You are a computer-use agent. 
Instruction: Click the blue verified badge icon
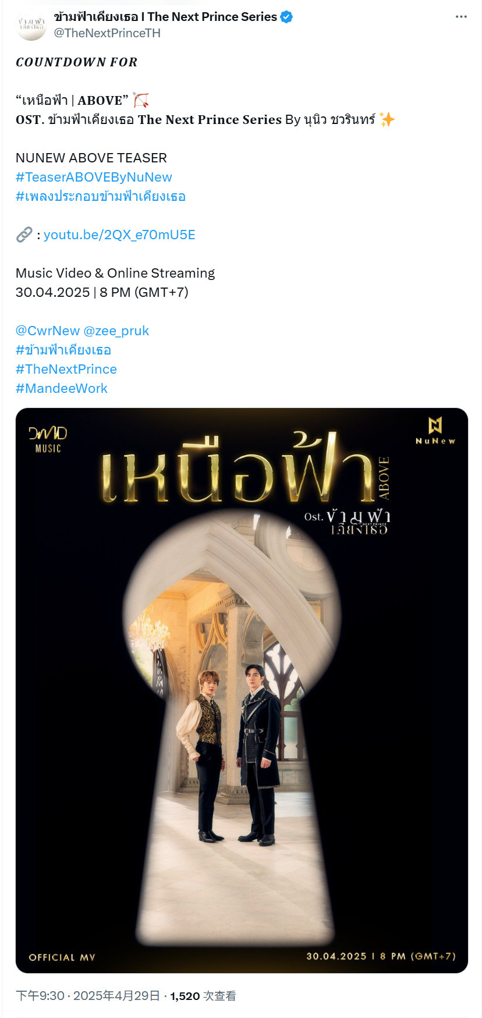point(286,17)
